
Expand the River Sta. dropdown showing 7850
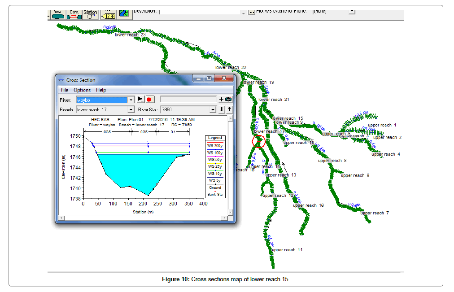pyautogui.click(x=213, y=109)
